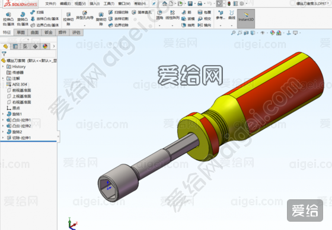
Task: Click the Save disk icon
Action: click(190, 4)
